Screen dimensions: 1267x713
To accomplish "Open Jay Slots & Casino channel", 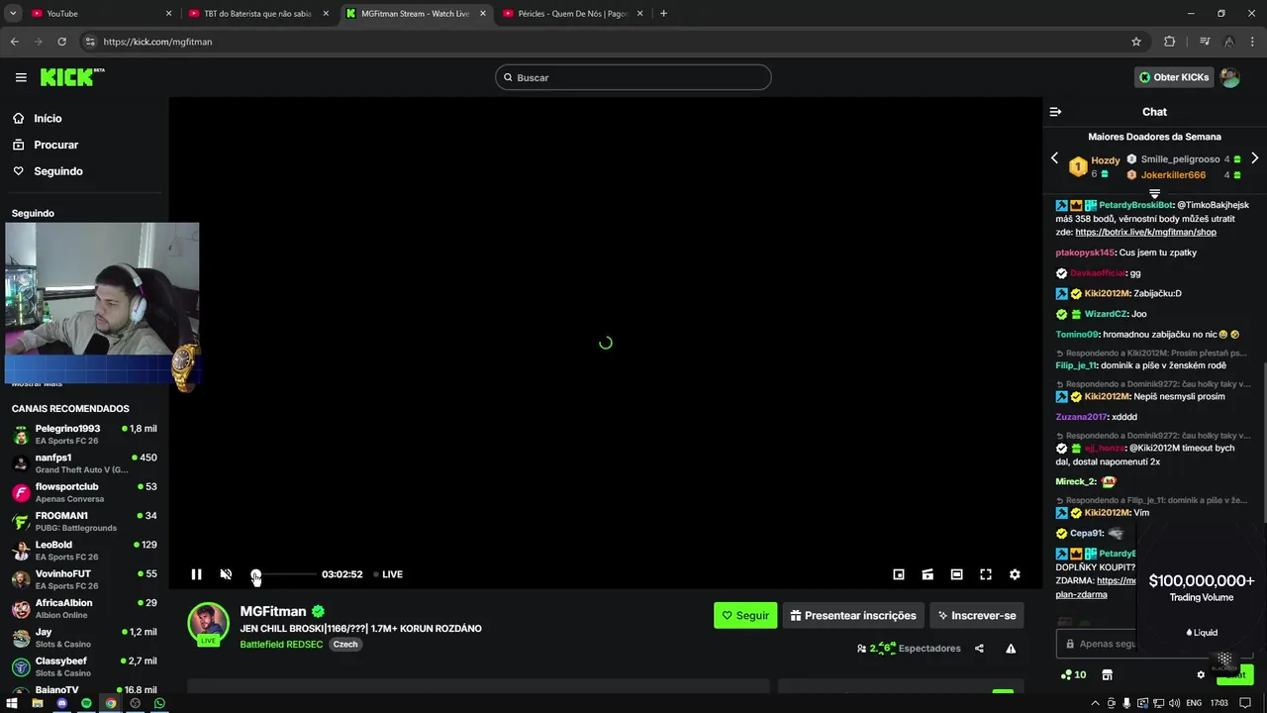I will 84,638.
